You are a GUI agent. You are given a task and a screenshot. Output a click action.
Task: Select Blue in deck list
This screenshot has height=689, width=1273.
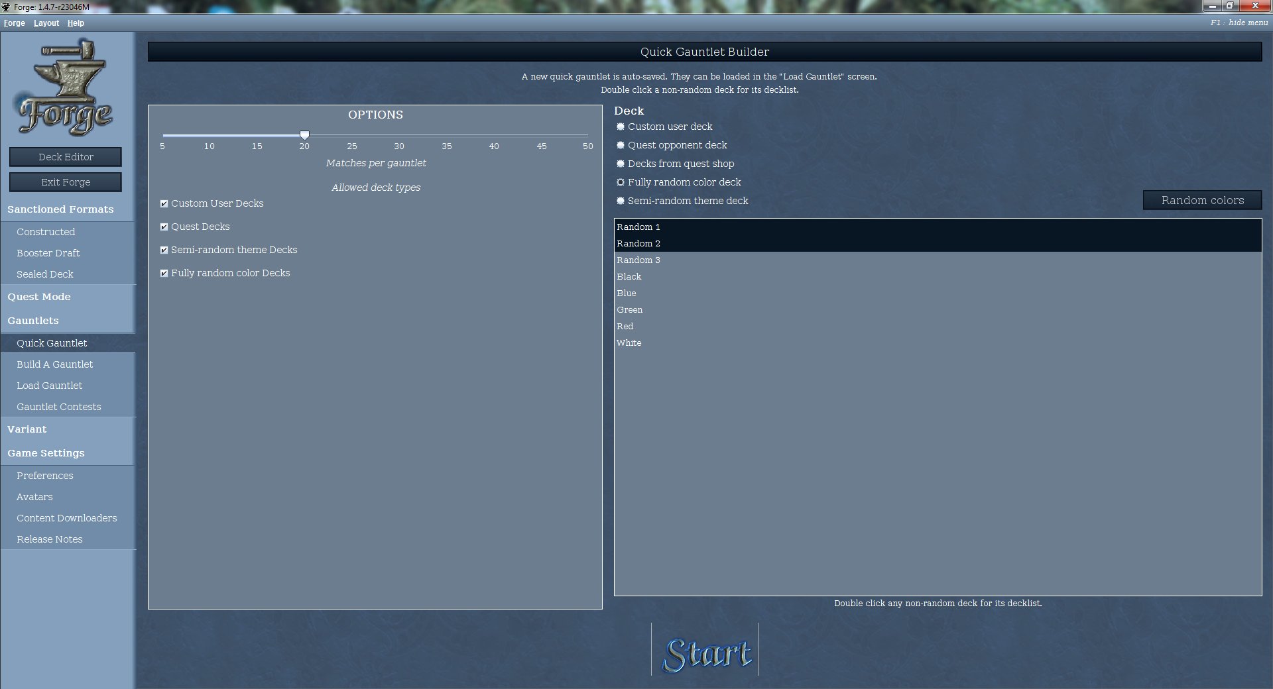click(x=938, y=293)
